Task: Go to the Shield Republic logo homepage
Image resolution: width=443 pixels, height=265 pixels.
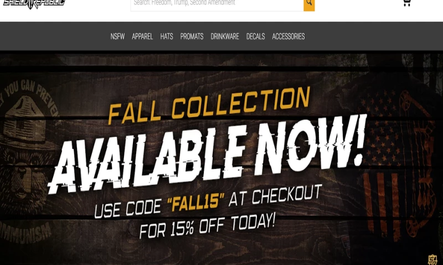Action: [34, 4]
